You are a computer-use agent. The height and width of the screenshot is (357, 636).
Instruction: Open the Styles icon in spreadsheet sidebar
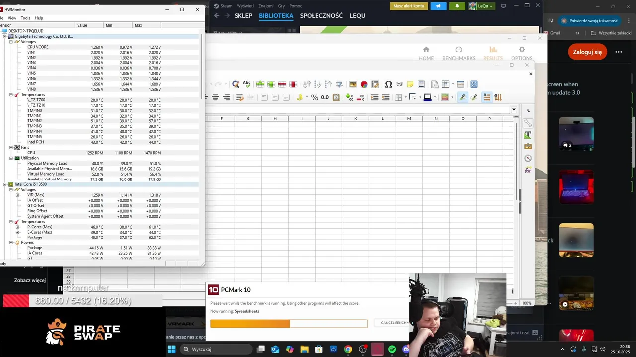click(528, 135)
